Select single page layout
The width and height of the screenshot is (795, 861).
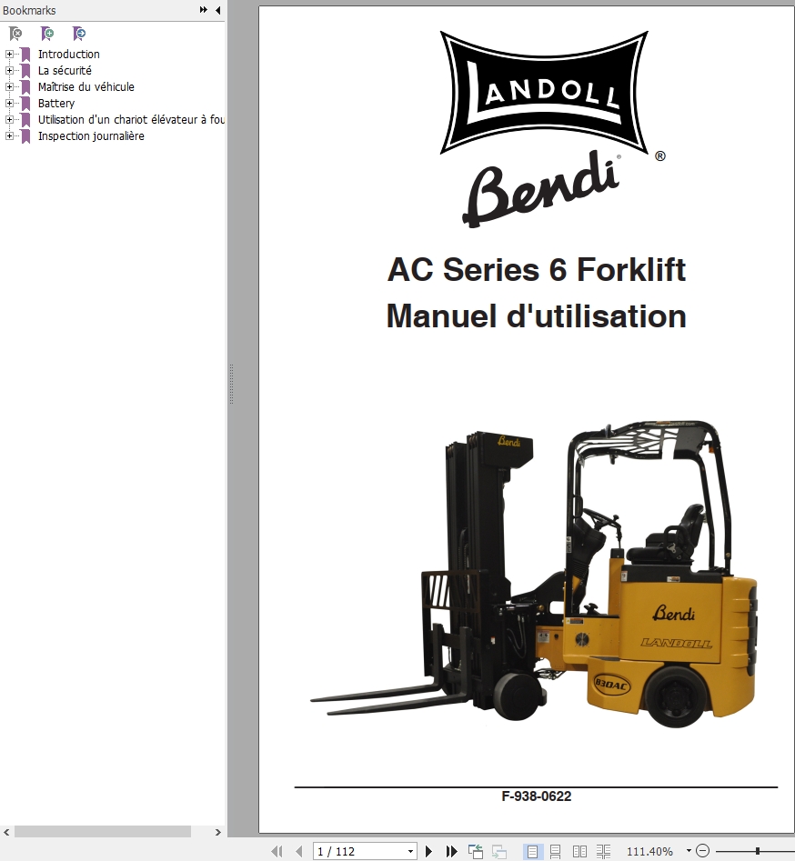pos(532,851)
